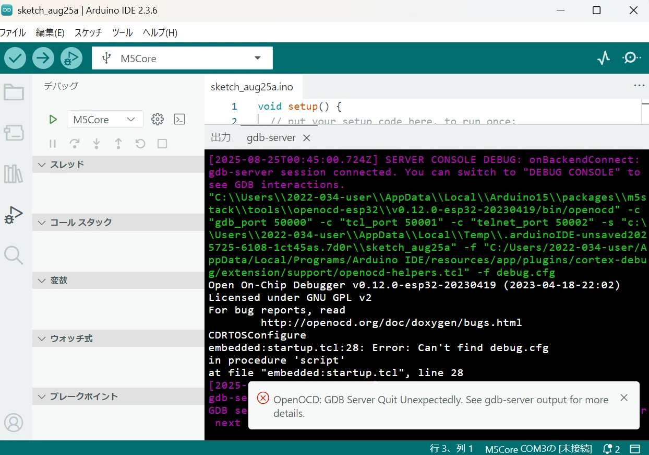Toggle the Debug sidebar view

(x=14, y=215)
